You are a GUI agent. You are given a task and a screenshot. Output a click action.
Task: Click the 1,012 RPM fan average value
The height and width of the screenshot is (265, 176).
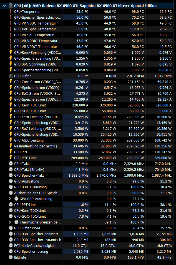(163, 76)
